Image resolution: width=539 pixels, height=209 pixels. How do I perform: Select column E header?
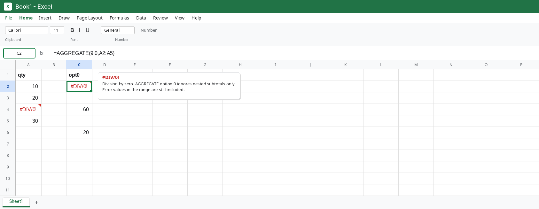click(x=135, y=65)
